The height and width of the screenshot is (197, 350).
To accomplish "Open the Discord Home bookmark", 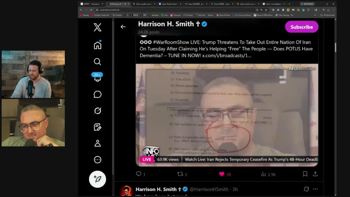I will click(x=223, y=15).
